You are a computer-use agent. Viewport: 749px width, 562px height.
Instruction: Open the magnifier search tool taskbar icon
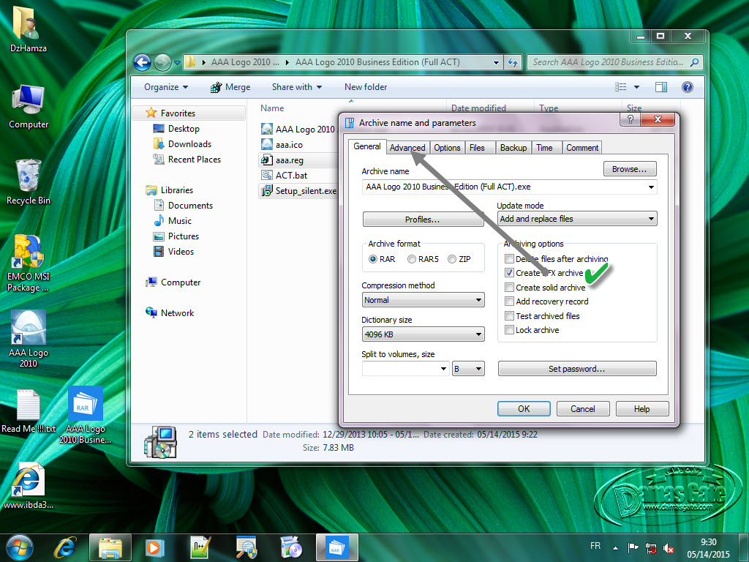click(x=246, y=547)
